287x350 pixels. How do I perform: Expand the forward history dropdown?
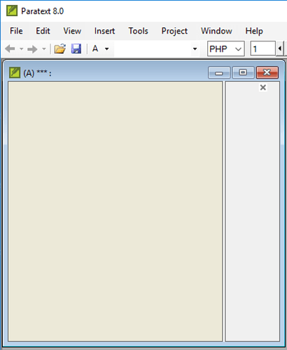(44, 49)
